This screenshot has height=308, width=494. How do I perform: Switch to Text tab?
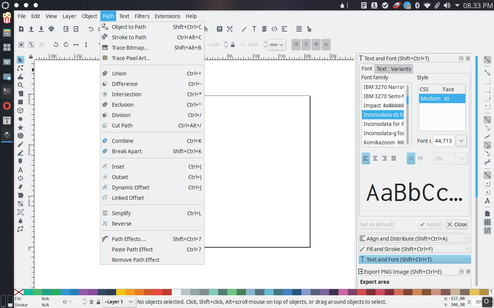381,69
